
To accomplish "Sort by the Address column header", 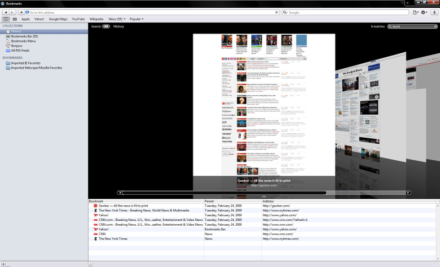I will [349, 201].
